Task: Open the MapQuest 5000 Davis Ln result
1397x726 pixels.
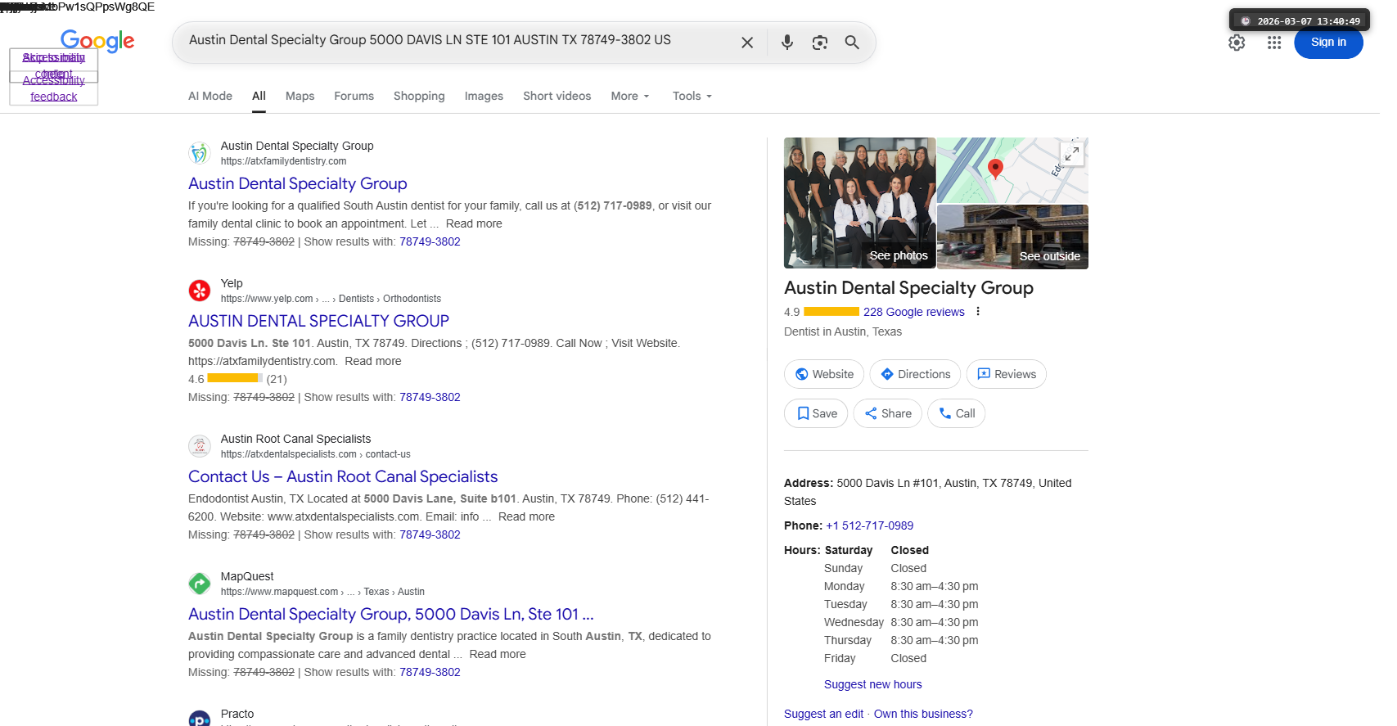Action: pos(391,614)
